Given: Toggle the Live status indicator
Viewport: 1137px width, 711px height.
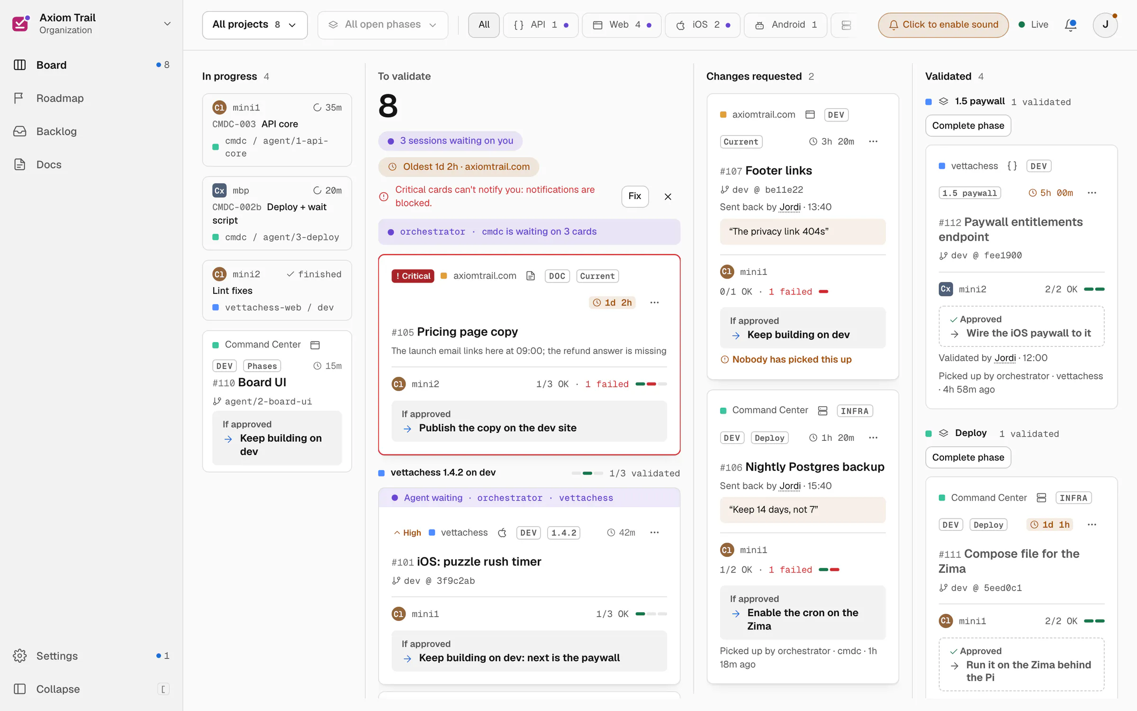Looking at the screenshot, I should click(x=1033, y=25).
